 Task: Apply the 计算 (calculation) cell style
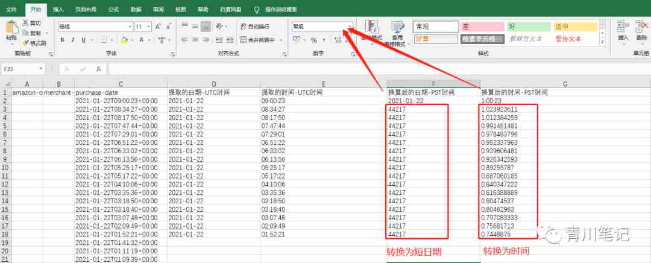pyautogui.click(x=436, y=39)
